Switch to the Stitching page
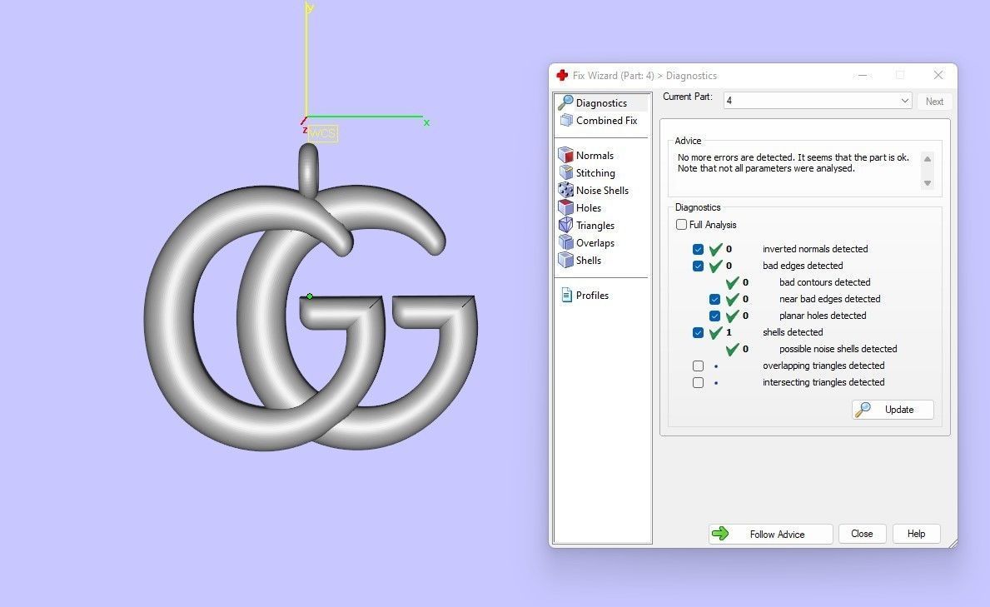The width and height of the screenshot is (990, 607). pos(595,173)
